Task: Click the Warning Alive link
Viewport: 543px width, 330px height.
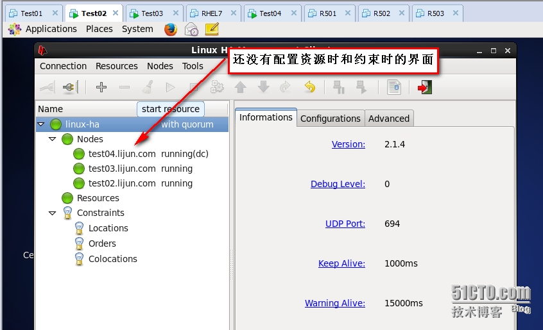Action: click(335, 303)
